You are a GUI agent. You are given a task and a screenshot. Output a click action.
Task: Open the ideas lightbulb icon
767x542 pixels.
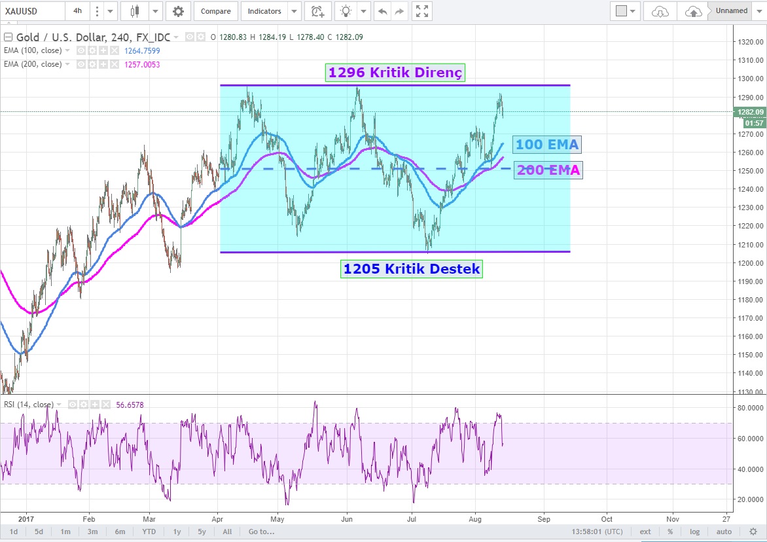(346, 11)
